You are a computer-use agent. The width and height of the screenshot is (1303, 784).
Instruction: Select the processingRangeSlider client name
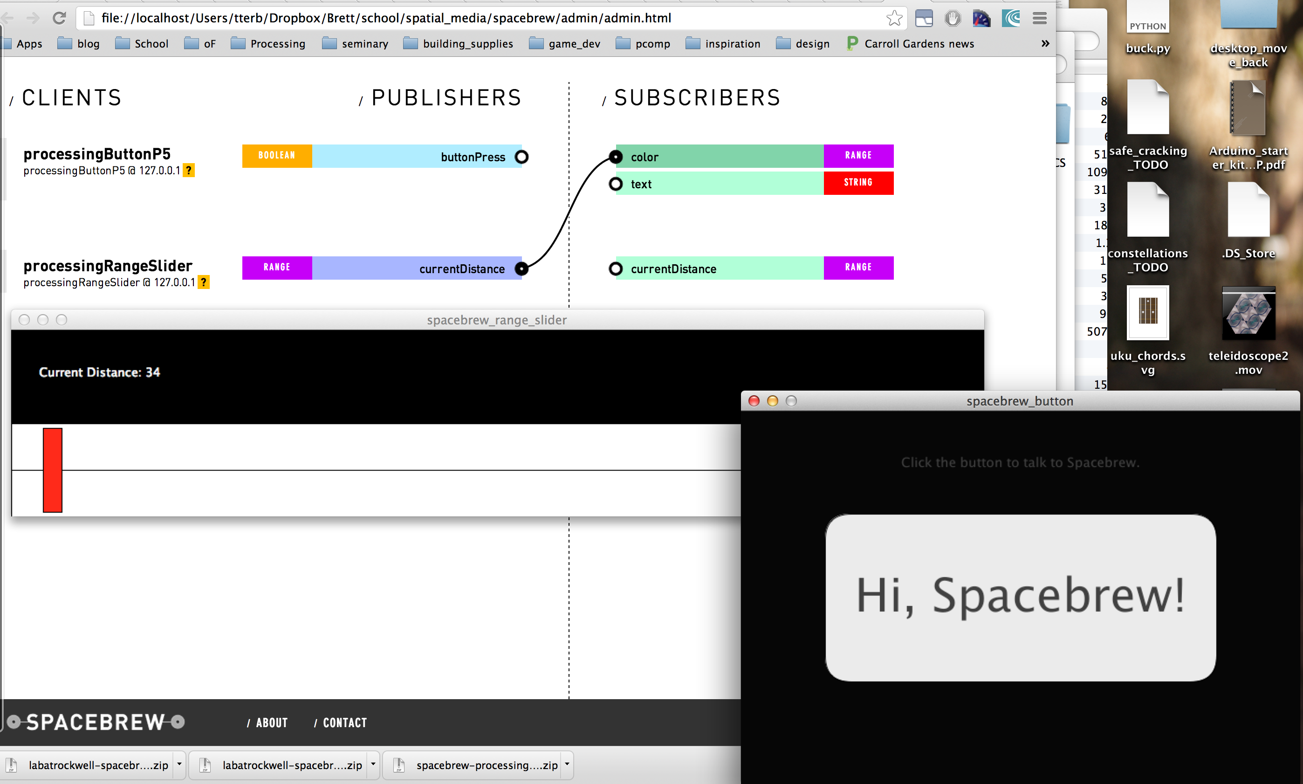point(108,266)
